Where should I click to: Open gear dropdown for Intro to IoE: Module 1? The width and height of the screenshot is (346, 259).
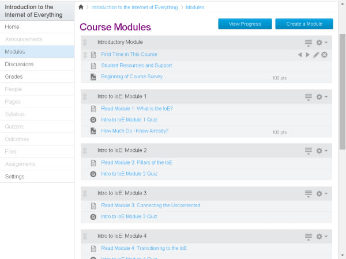(x=321, y=97)
